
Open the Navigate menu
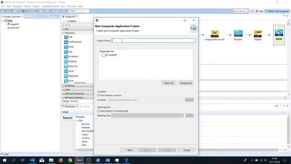[17, 6]
